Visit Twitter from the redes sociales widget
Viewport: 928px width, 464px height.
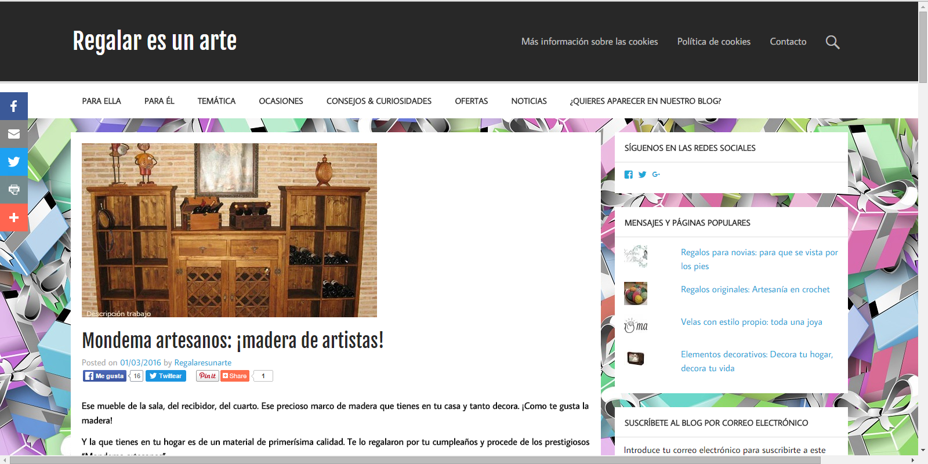tap(642, 175)
